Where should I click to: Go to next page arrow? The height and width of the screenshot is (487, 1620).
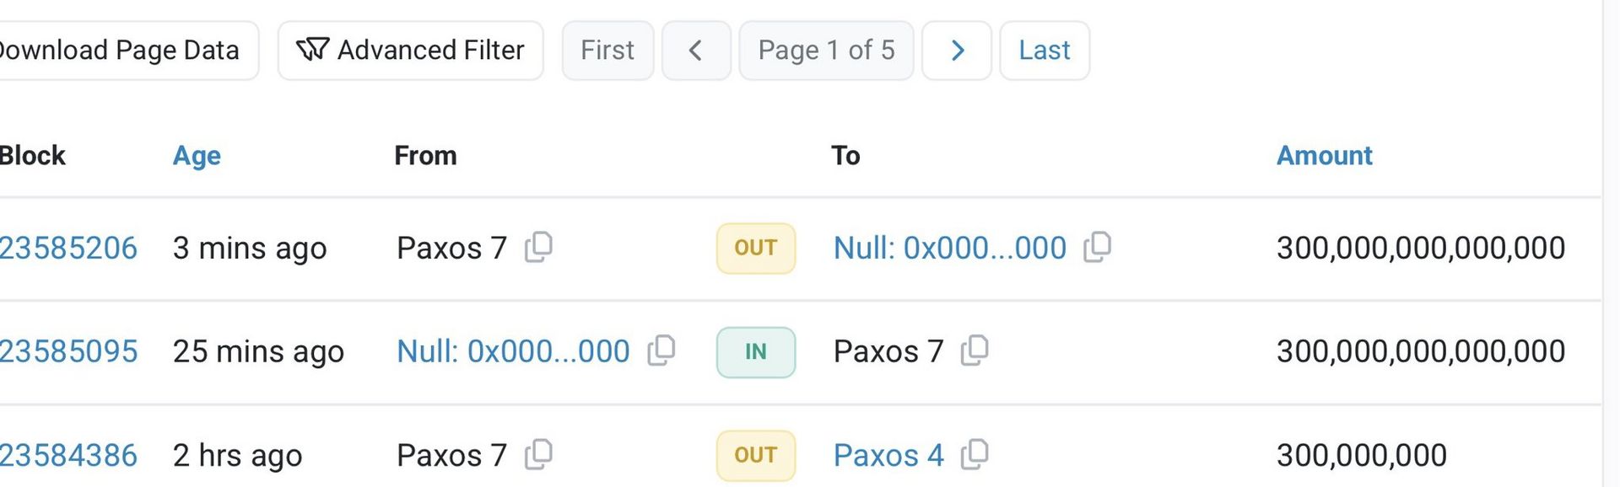point(957,51)
